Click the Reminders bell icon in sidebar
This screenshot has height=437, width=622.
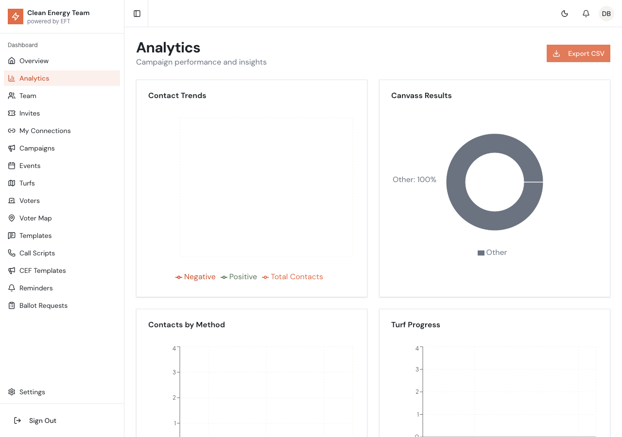coord(11,288)
